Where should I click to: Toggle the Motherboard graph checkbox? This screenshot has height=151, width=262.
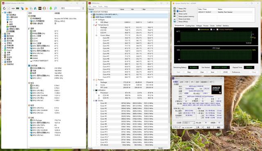tap(199, 29)
